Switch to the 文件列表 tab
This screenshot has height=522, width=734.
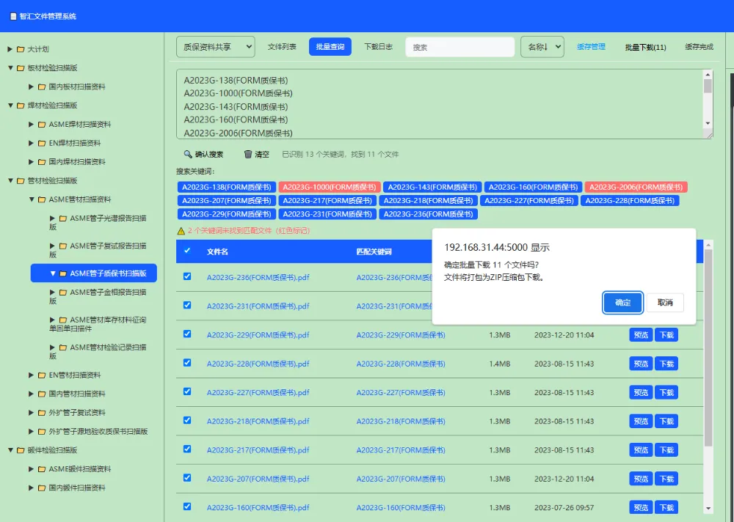(282, 47)
